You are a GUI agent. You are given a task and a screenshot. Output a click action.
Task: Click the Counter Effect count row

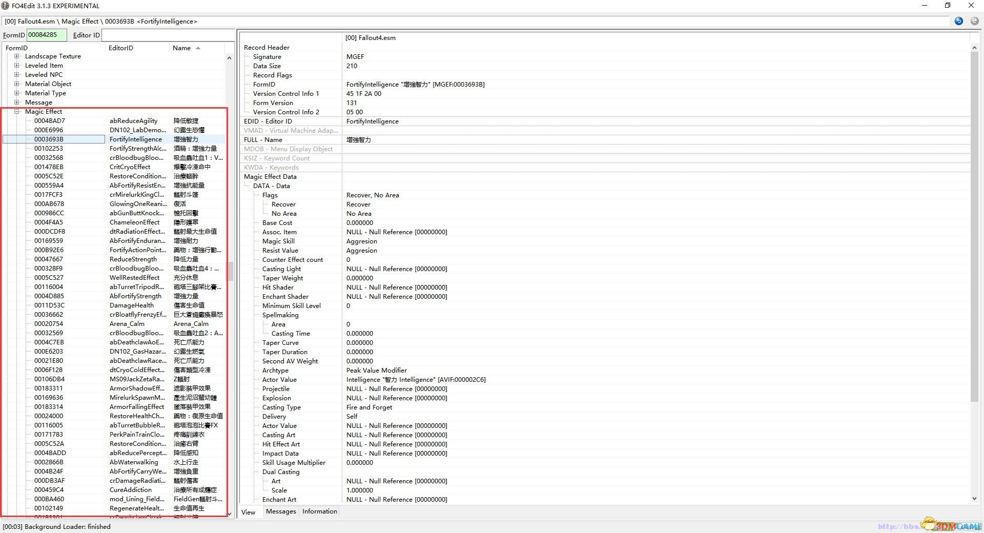click(605, 260)
